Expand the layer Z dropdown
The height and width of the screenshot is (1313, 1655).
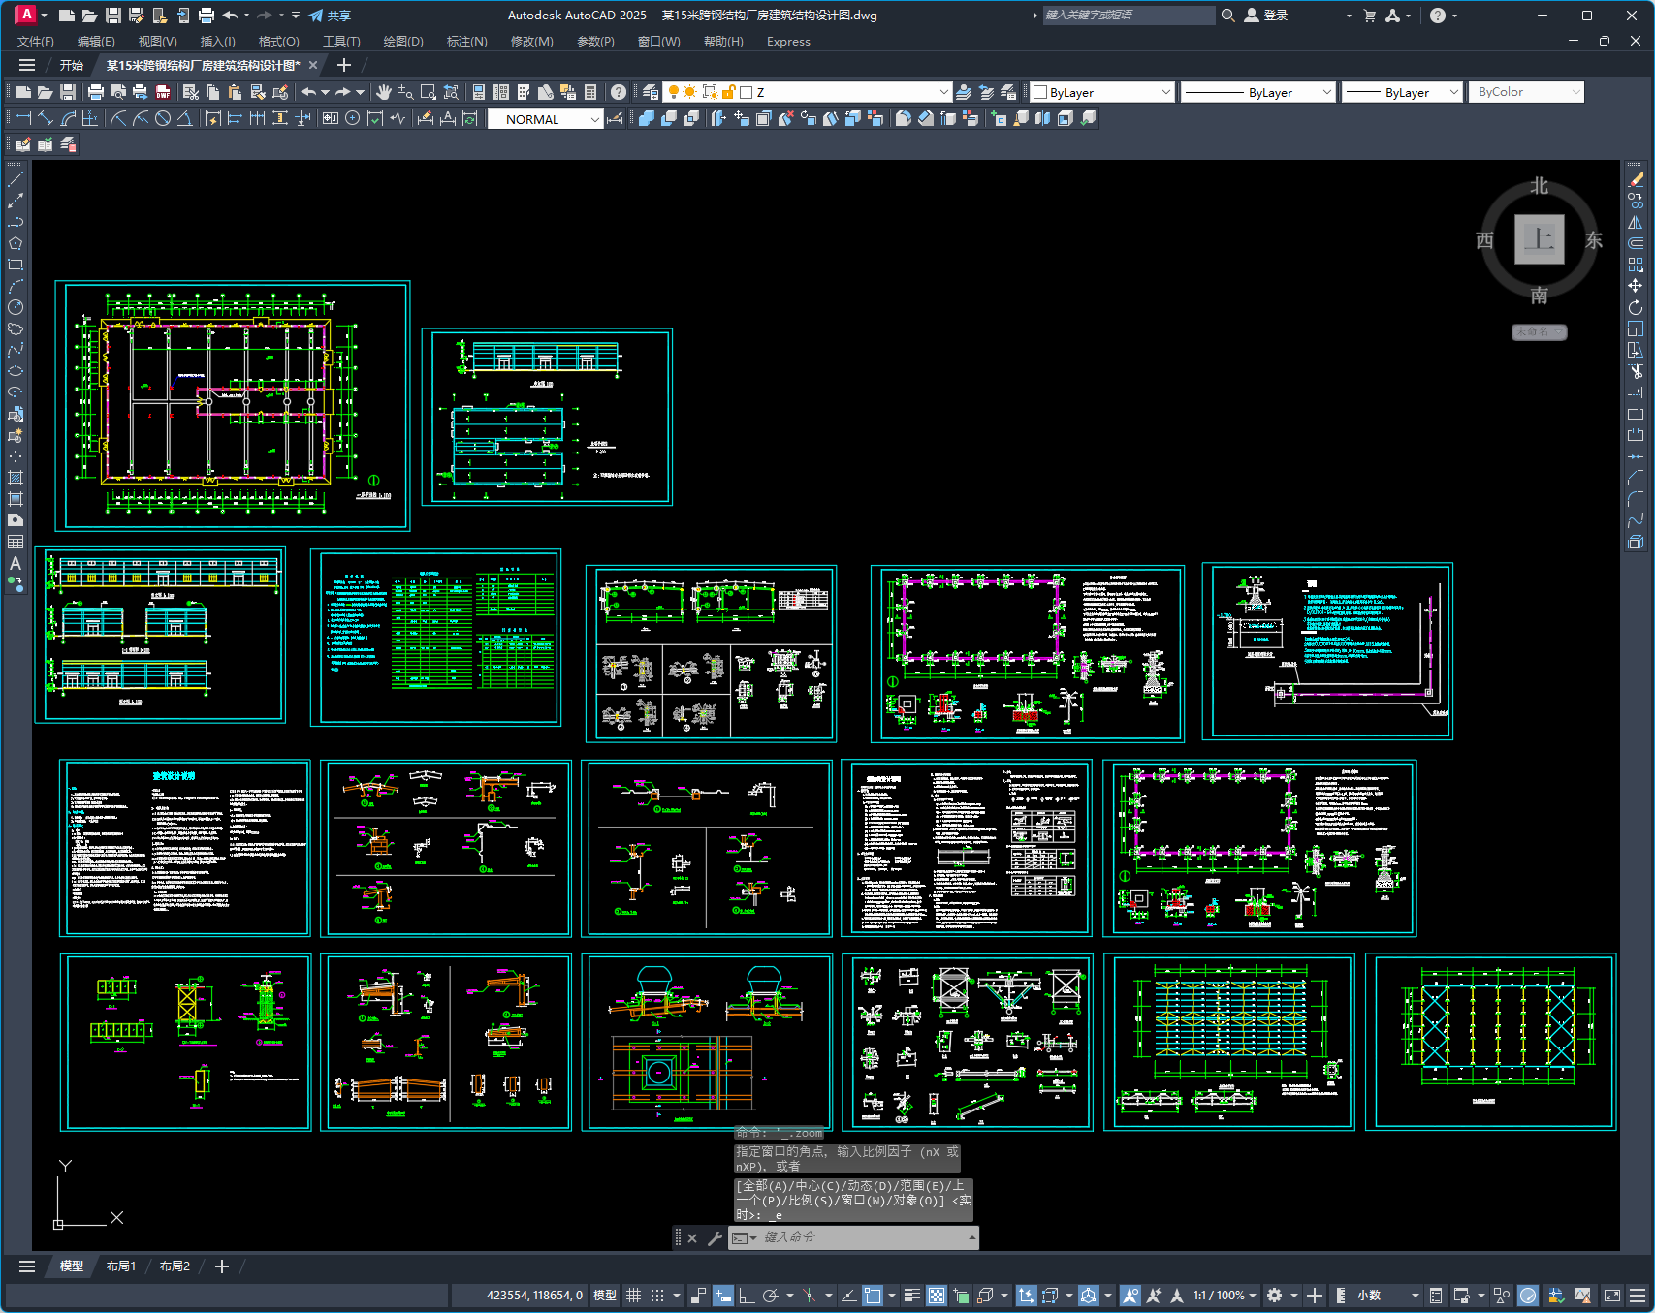coord(943,92)
